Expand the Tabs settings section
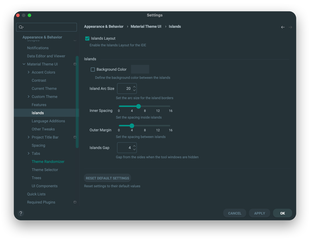This screenshot has height=242, width=310. point(28,153)
